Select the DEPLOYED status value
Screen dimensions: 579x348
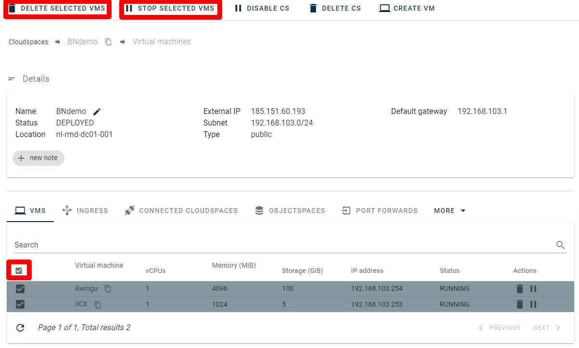click(x=75, y=123)
